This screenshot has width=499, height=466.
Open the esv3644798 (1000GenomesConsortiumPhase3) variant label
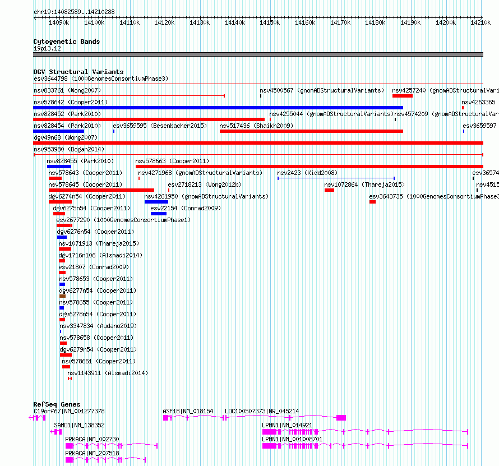(101, 79)
